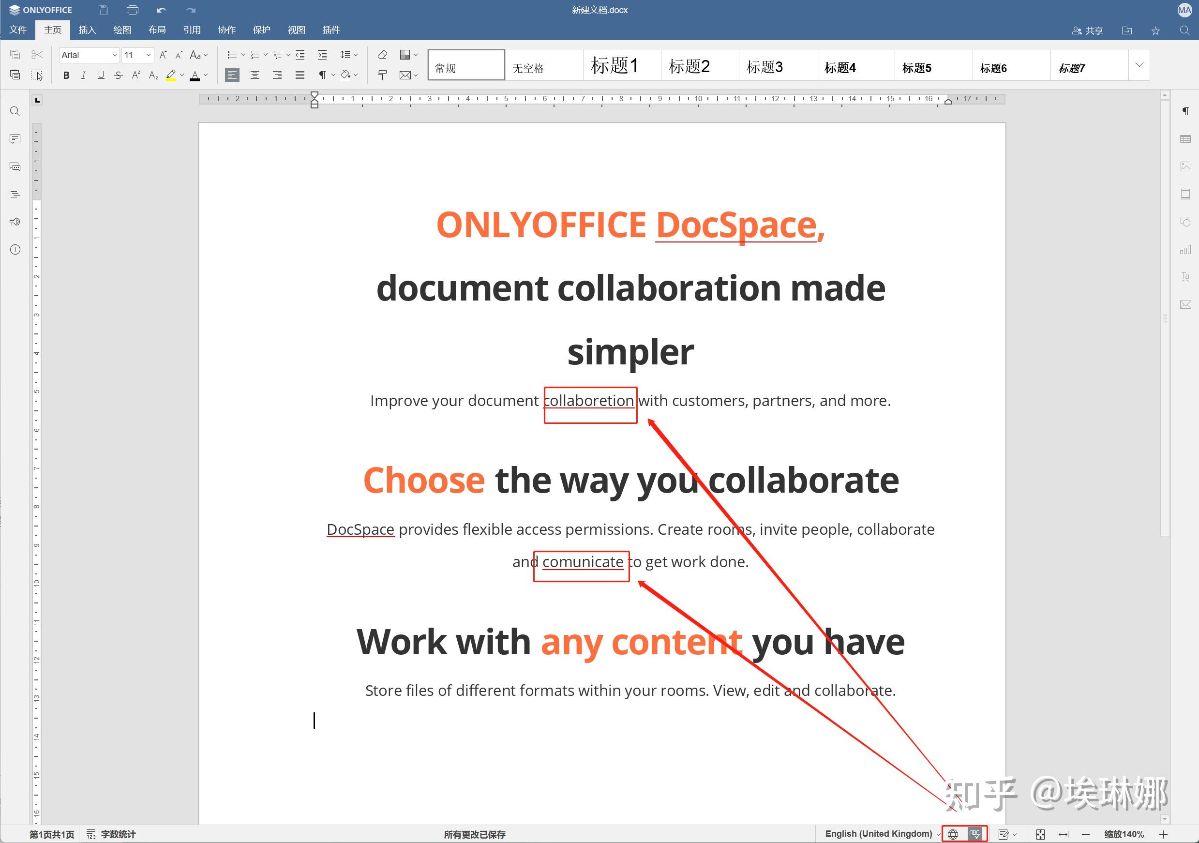Image resolution: width=1199 pixels, height=843 pixels.
Task: Click the zoom out minus button
Action: pos(1086,834)
